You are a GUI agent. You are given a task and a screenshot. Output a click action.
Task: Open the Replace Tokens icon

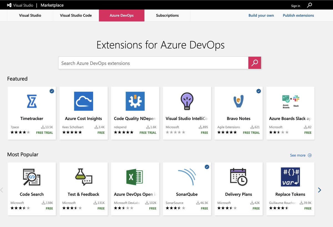[x=290, y=177]
